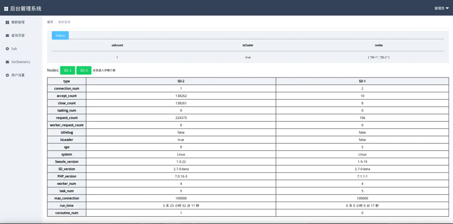Select the Sub sidebar item

[21, 49]
